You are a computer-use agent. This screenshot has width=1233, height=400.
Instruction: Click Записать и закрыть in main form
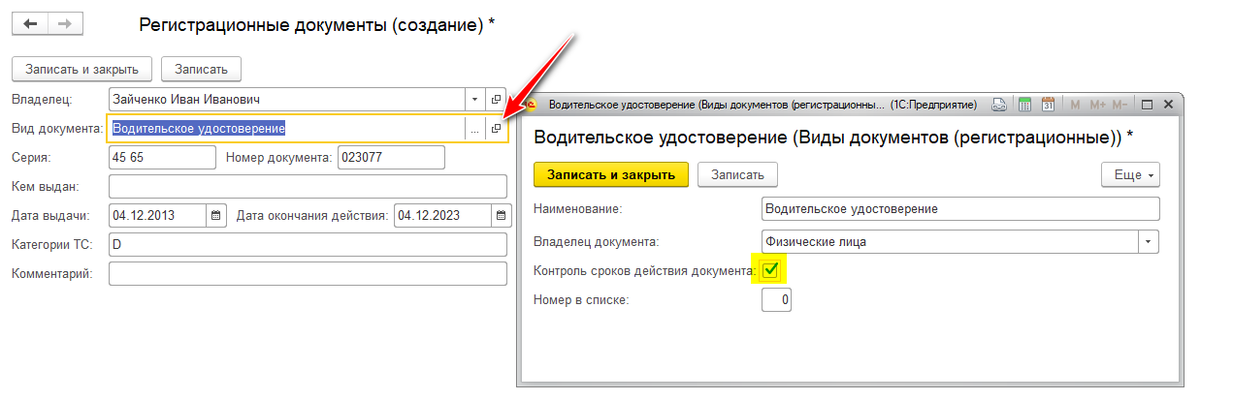point(81,69)
